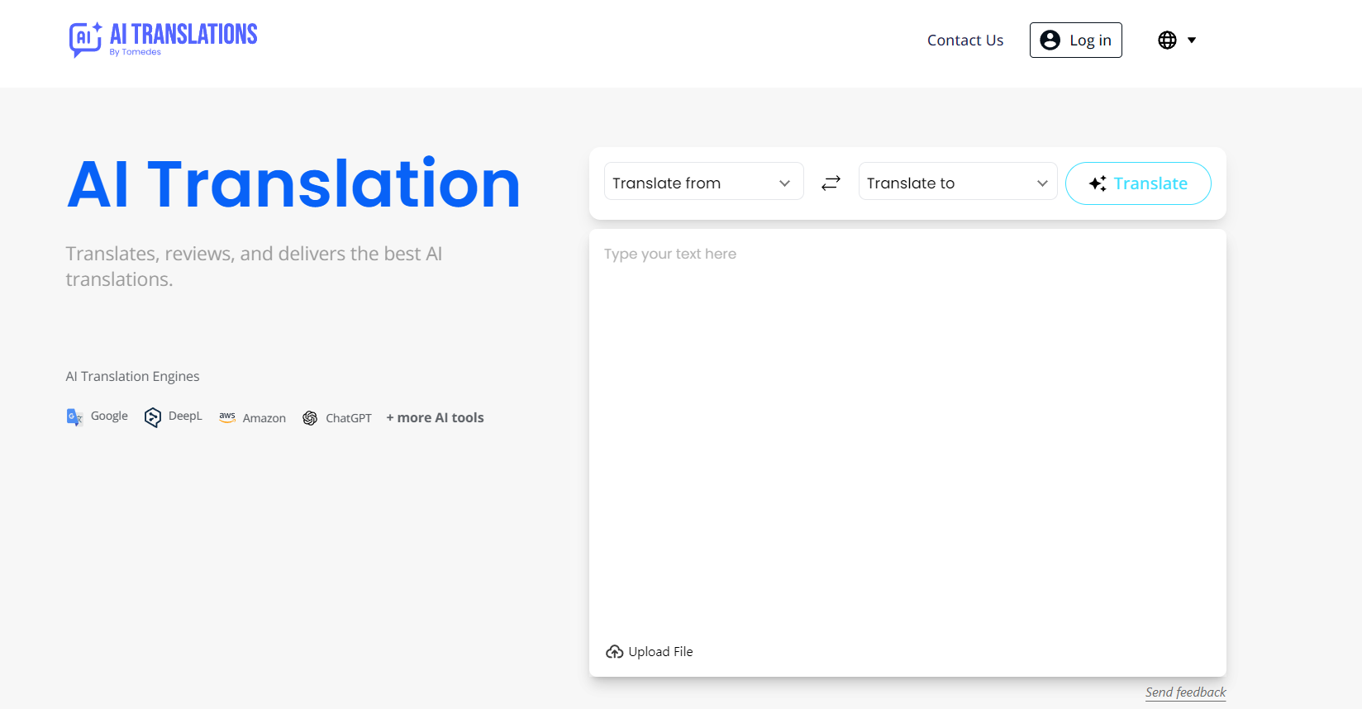Open the Contact Us page
This screenshot has width=1362, height=709.
964,40
